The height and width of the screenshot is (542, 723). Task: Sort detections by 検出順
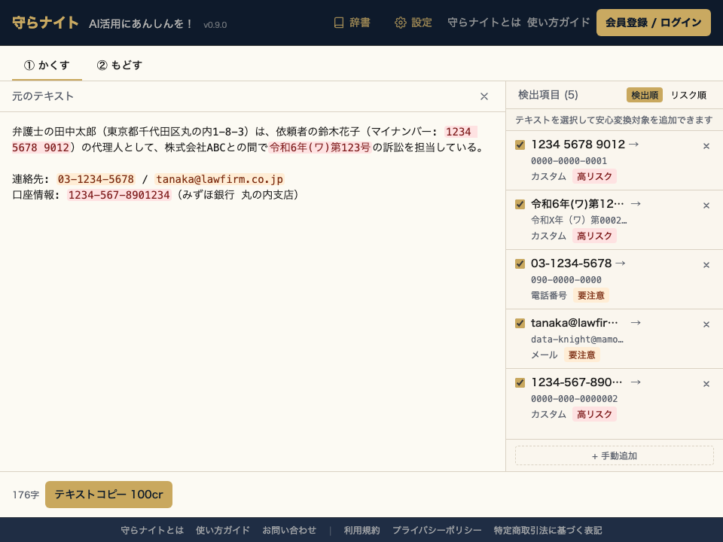click(x=644, y=95)
